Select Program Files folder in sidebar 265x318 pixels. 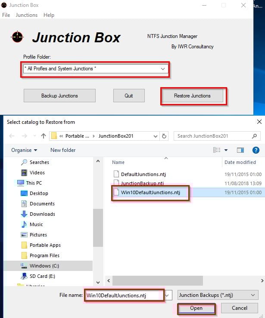coord(44,255)
